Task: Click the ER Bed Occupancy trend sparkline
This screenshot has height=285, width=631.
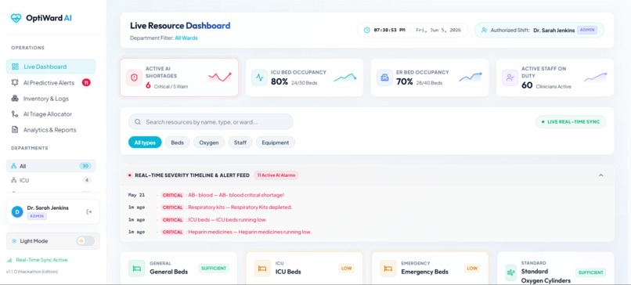Action: tap(471, 77)
